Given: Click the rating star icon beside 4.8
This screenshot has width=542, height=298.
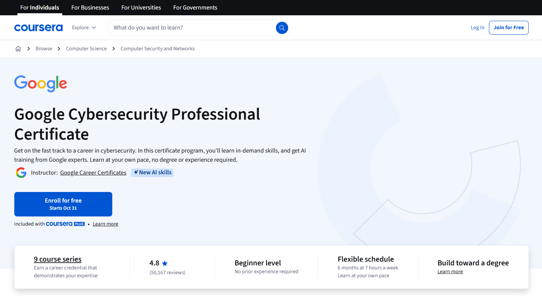Looking at the screenshot, I should tap(165, 263).
